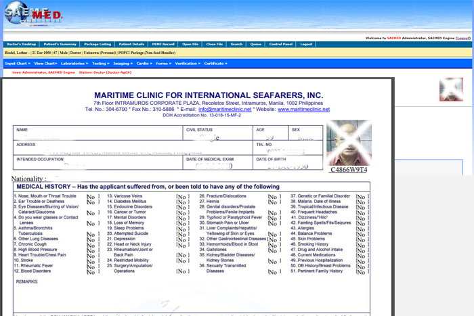Expand the Laboratories menu

pos(74,64)
